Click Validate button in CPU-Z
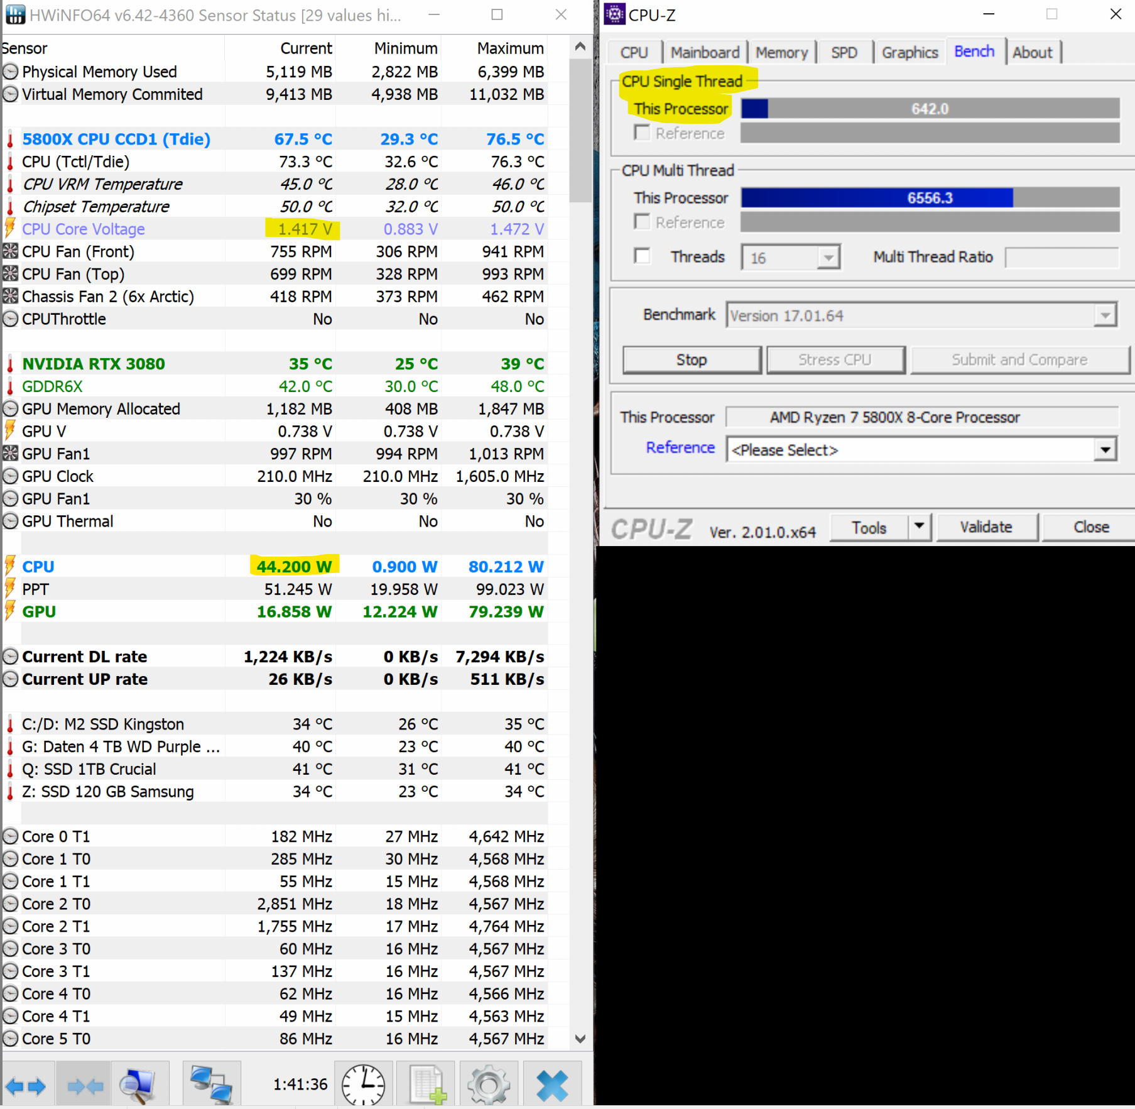1135x1109 pixels. [x=986, y=527]
